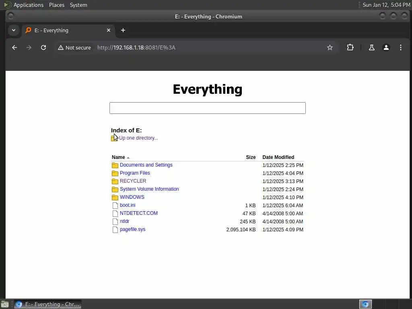Click the Index of E: heading

click(126, 130)
